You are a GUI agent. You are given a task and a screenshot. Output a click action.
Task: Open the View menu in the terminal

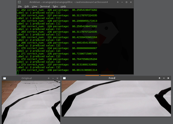click(35, 6)
